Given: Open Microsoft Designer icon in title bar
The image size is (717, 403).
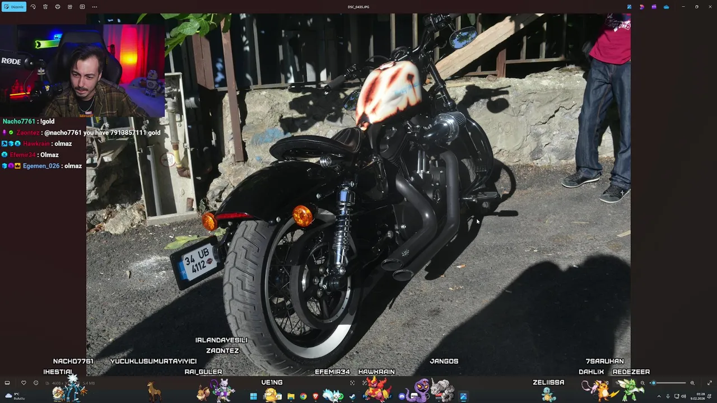Looking at the screenshot, I should pos(641,7).
